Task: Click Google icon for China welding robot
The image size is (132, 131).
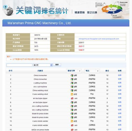Action: [x=72, y=90]
